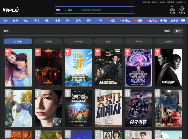Viewport: 188px width, 139px height.
Task: Open the TOP 6 판사 이한영 poster
Action: (168, 68)
